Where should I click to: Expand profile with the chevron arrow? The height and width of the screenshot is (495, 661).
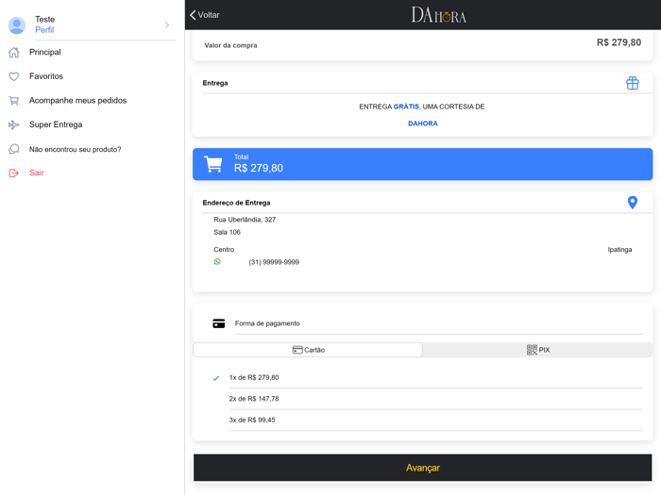tap(167, 25)
